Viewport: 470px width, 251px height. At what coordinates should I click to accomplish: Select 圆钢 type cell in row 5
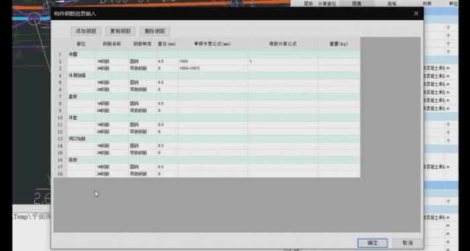(x=142, y=83)
